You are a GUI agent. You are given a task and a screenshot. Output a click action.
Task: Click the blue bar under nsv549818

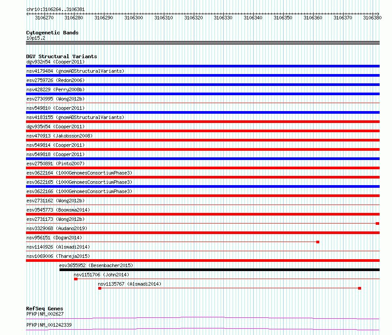203,159
